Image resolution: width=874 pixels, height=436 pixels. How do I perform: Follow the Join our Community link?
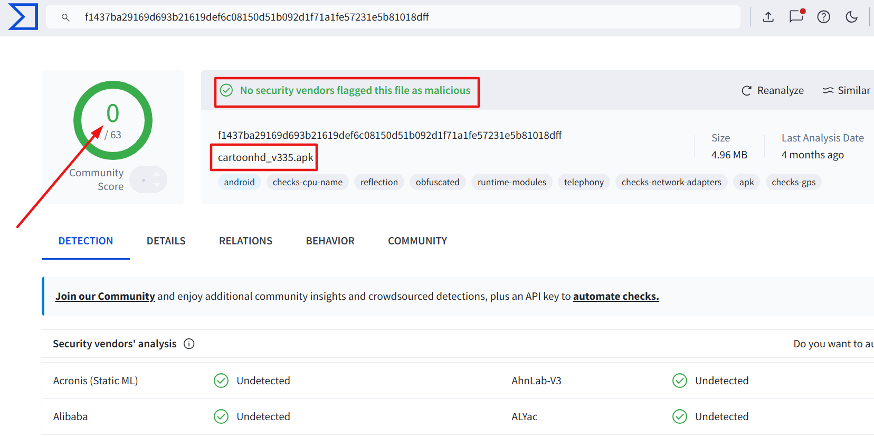click(x=106, y=296)
